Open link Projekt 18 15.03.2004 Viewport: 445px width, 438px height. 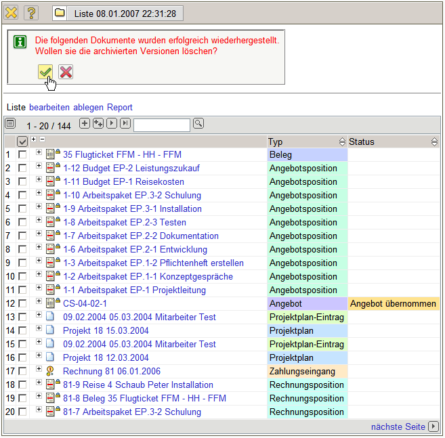pyautogui.click(x=106, y=330)
